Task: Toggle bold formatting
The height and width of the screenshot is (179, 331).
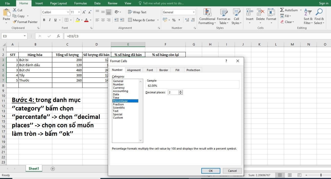Action: pos(44,20)
